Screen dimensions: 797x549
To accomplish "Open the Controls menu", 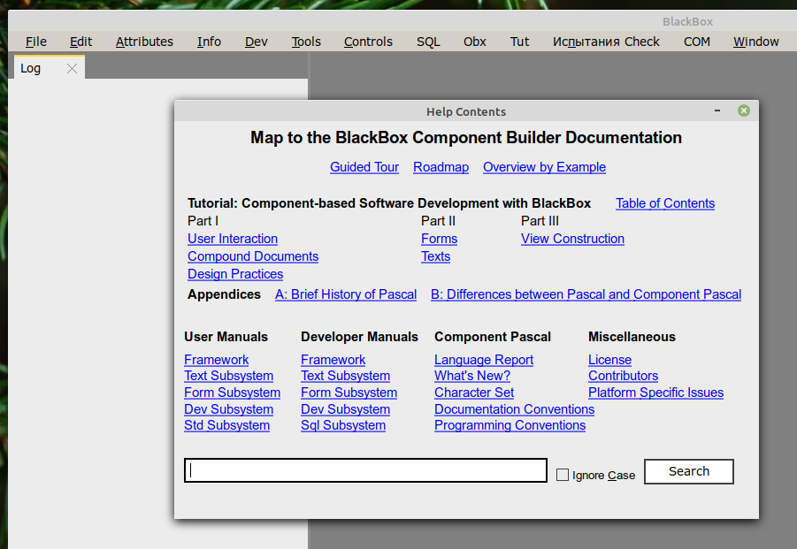I will [x=368, y=42].
